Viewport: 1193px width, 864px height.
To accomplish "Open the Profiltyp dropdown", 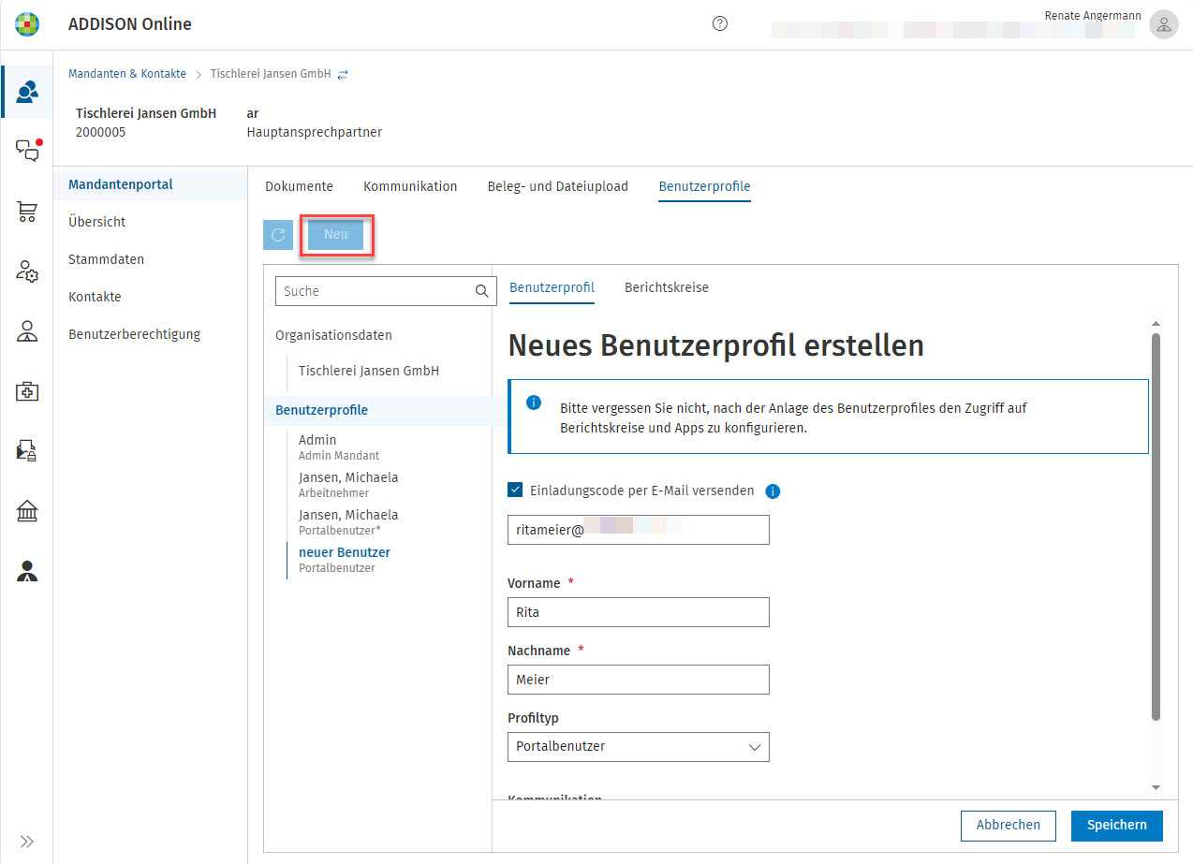I will 638,747.
